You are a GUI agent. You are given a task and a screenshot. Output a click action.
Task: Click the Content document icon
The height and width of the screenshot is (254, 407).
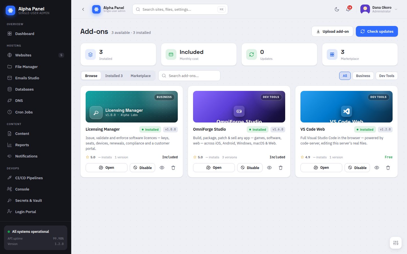pos(10,133)
